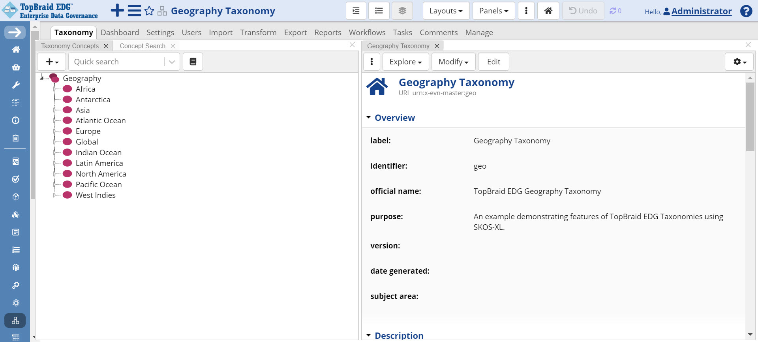The height and width of the screenshot is (342, 758).
Task: Click the Quick search input field
Action: (117, 62)
